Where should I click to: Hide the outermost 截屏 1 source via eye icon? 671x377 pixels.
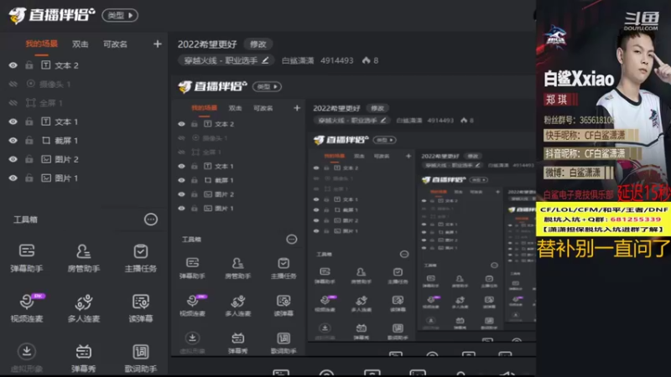point(13,140)
